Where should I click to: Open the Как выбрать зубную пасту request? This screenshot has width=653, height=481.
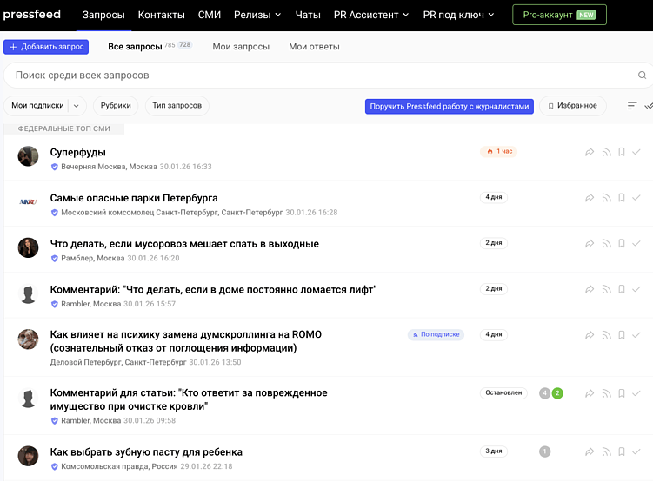(146, 452)
